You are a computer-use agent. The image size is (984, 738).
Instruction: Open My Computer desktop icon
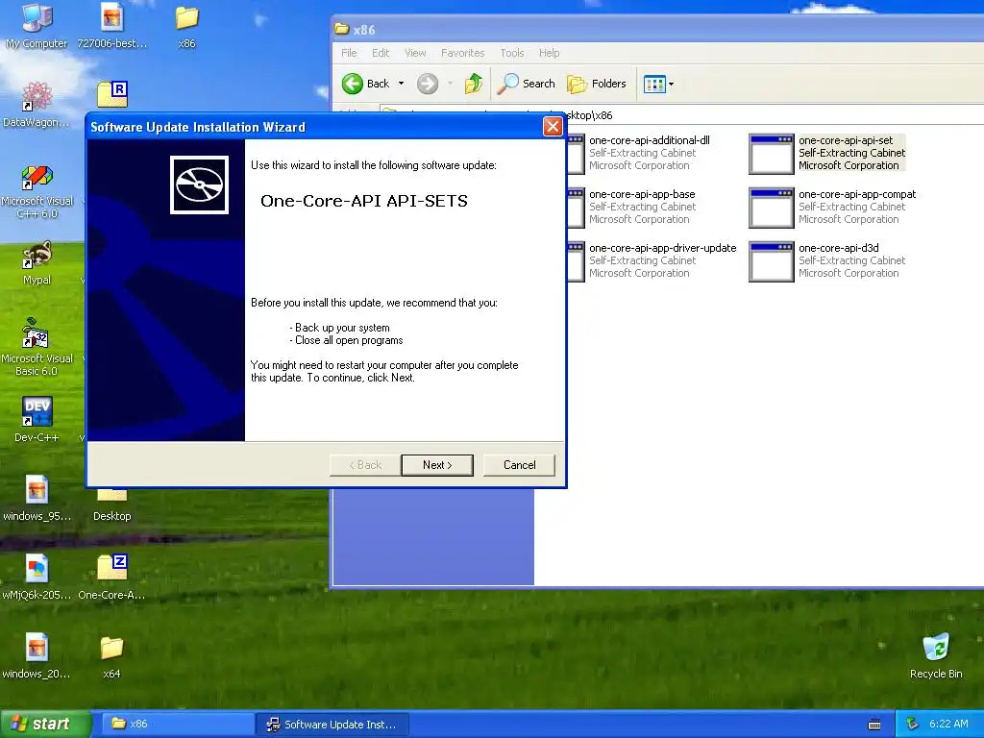click(37, 25)
